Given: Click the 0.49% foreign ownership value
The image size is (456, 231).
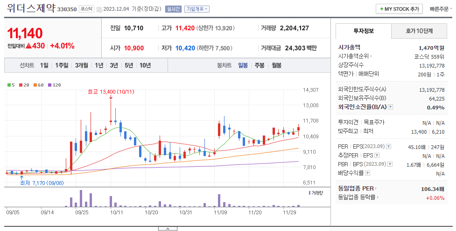Looking at the screenshot, I should click(435, 108).
